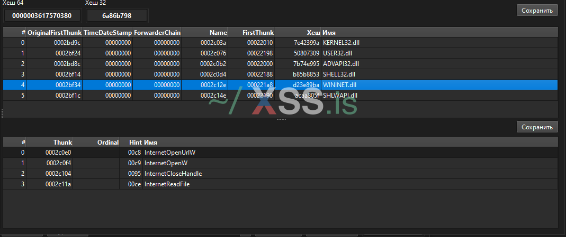Select the InternetOpenW function
Image resolution: width=566 pixels, height=237 pixels.
click(x=281, y=163)
